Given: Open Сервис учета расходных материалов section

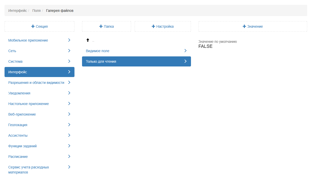Looking at the screenshot, I should (29, 170).
